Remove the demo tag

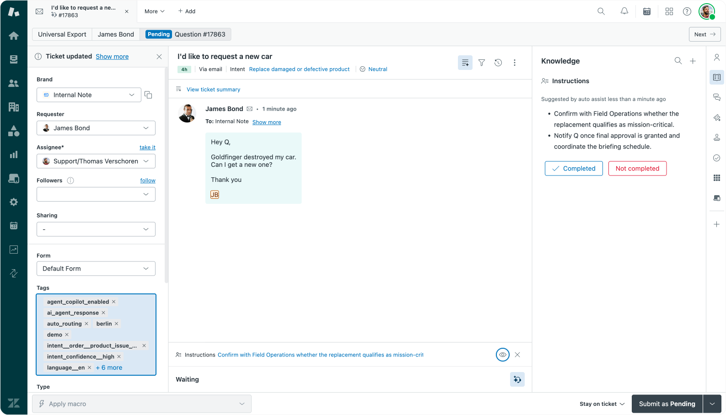(67, 335)
